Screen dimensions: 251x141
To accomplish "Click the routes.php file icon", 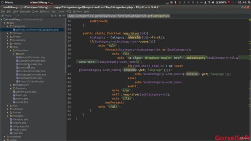I will (x=14, y=102).
